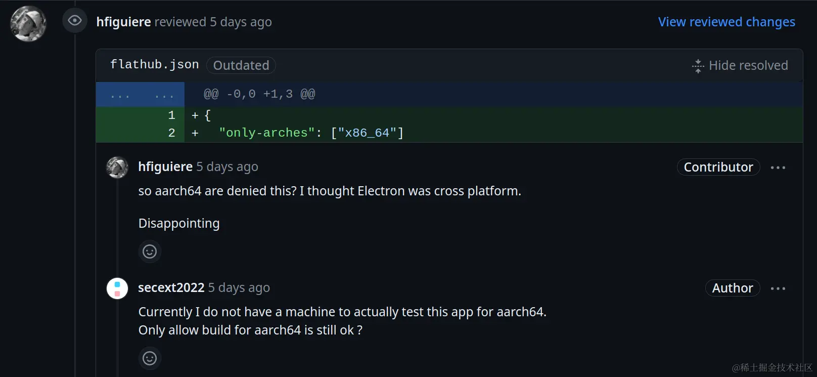Open the options menu for hfiguiere's comment
817x377 pixels.
(x=778, y=167)
